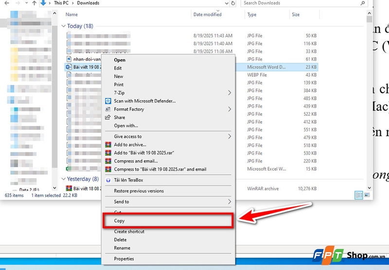Screen dimensions: 389x270
Task: Sort by Name column header
Action: pyautogui.click(x=71, y=15)
